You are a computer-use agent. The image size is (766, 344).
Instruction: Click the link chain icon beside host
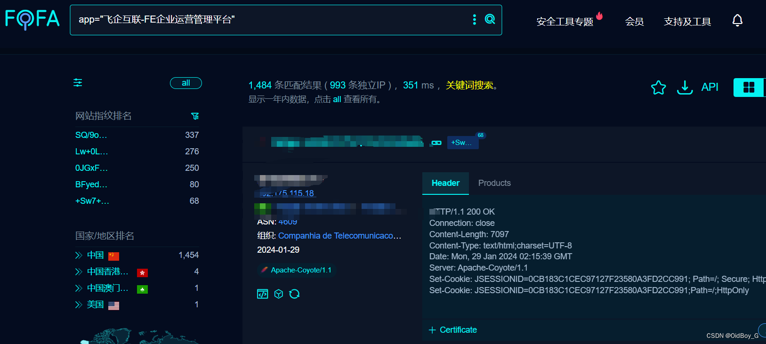[x=436, y=143]
